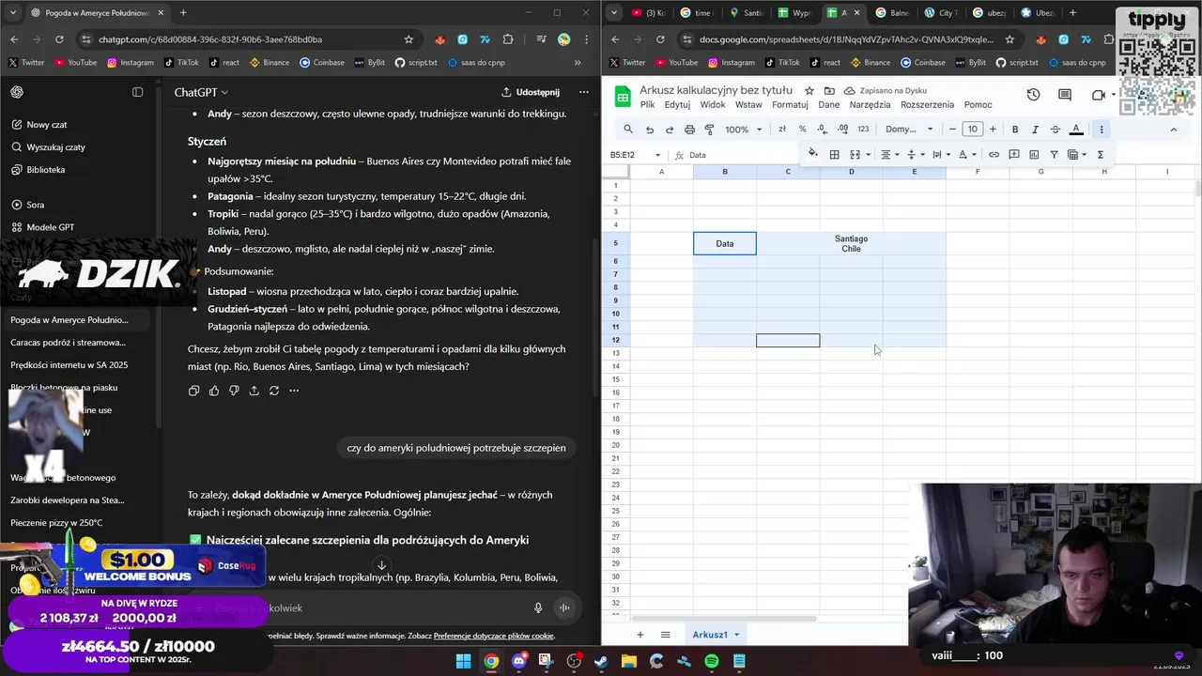
Task: Click the print icon in Sheets toolbar
Action: pos(689,130)
